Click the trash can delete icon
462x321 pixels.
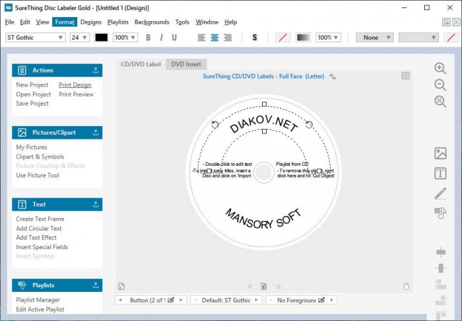tap(407, 286)
